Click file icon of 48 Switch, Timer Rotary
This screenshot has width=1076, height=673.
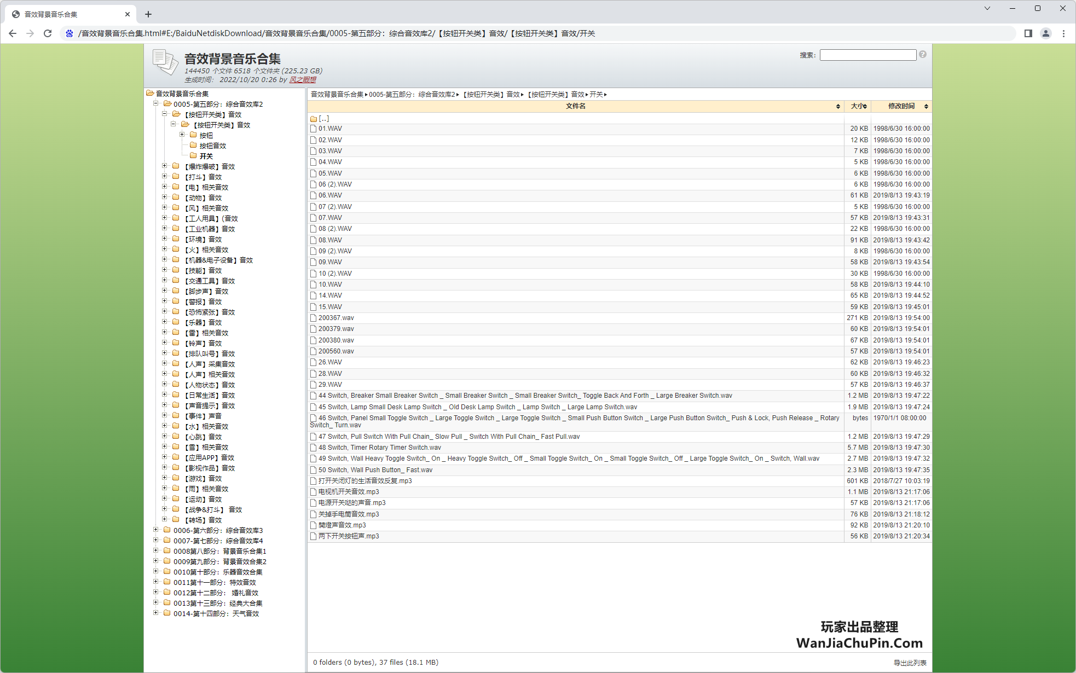(314, 448)
